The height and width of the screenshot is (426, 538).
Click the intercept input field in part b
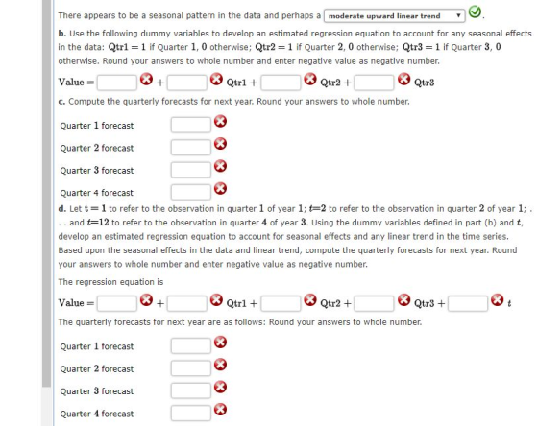tap(117, 83)
